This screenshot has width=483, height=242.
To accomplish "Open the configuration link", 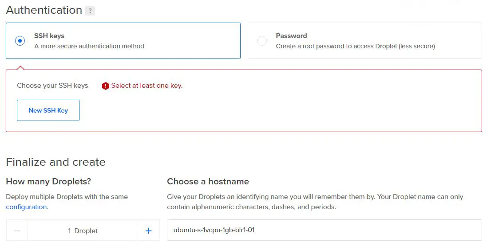I will (26, 207).
